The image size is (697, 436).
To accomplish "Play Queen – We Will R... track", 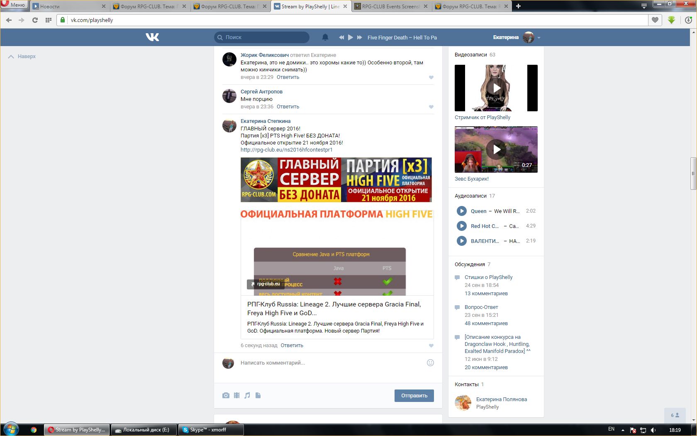I will click(461, 211).
